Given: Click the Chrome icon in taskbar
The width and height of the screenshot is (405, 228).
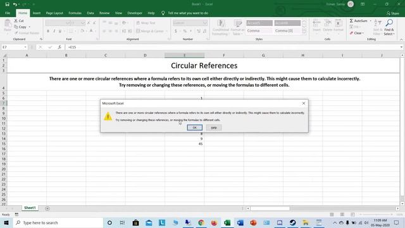Looking at the screenshot, I should [201, 222].
